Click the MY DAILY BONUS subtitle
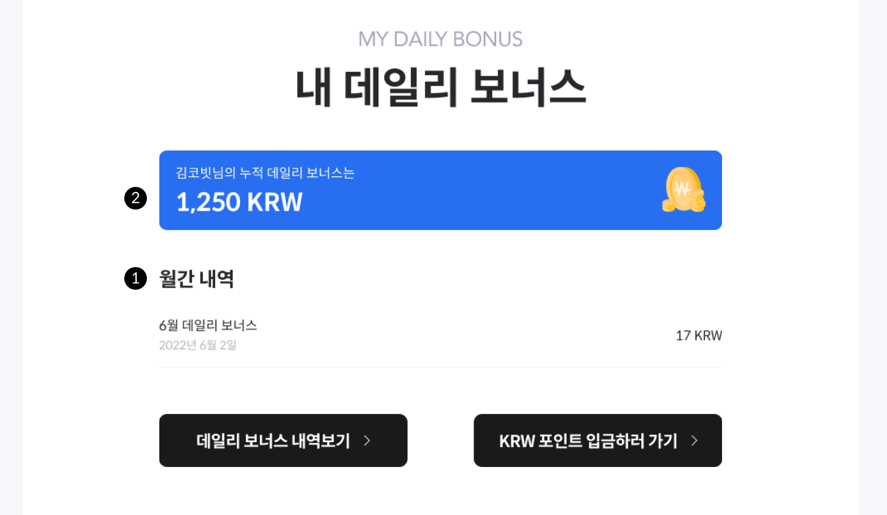Viewport: 887px width, 515px height. 441,39
